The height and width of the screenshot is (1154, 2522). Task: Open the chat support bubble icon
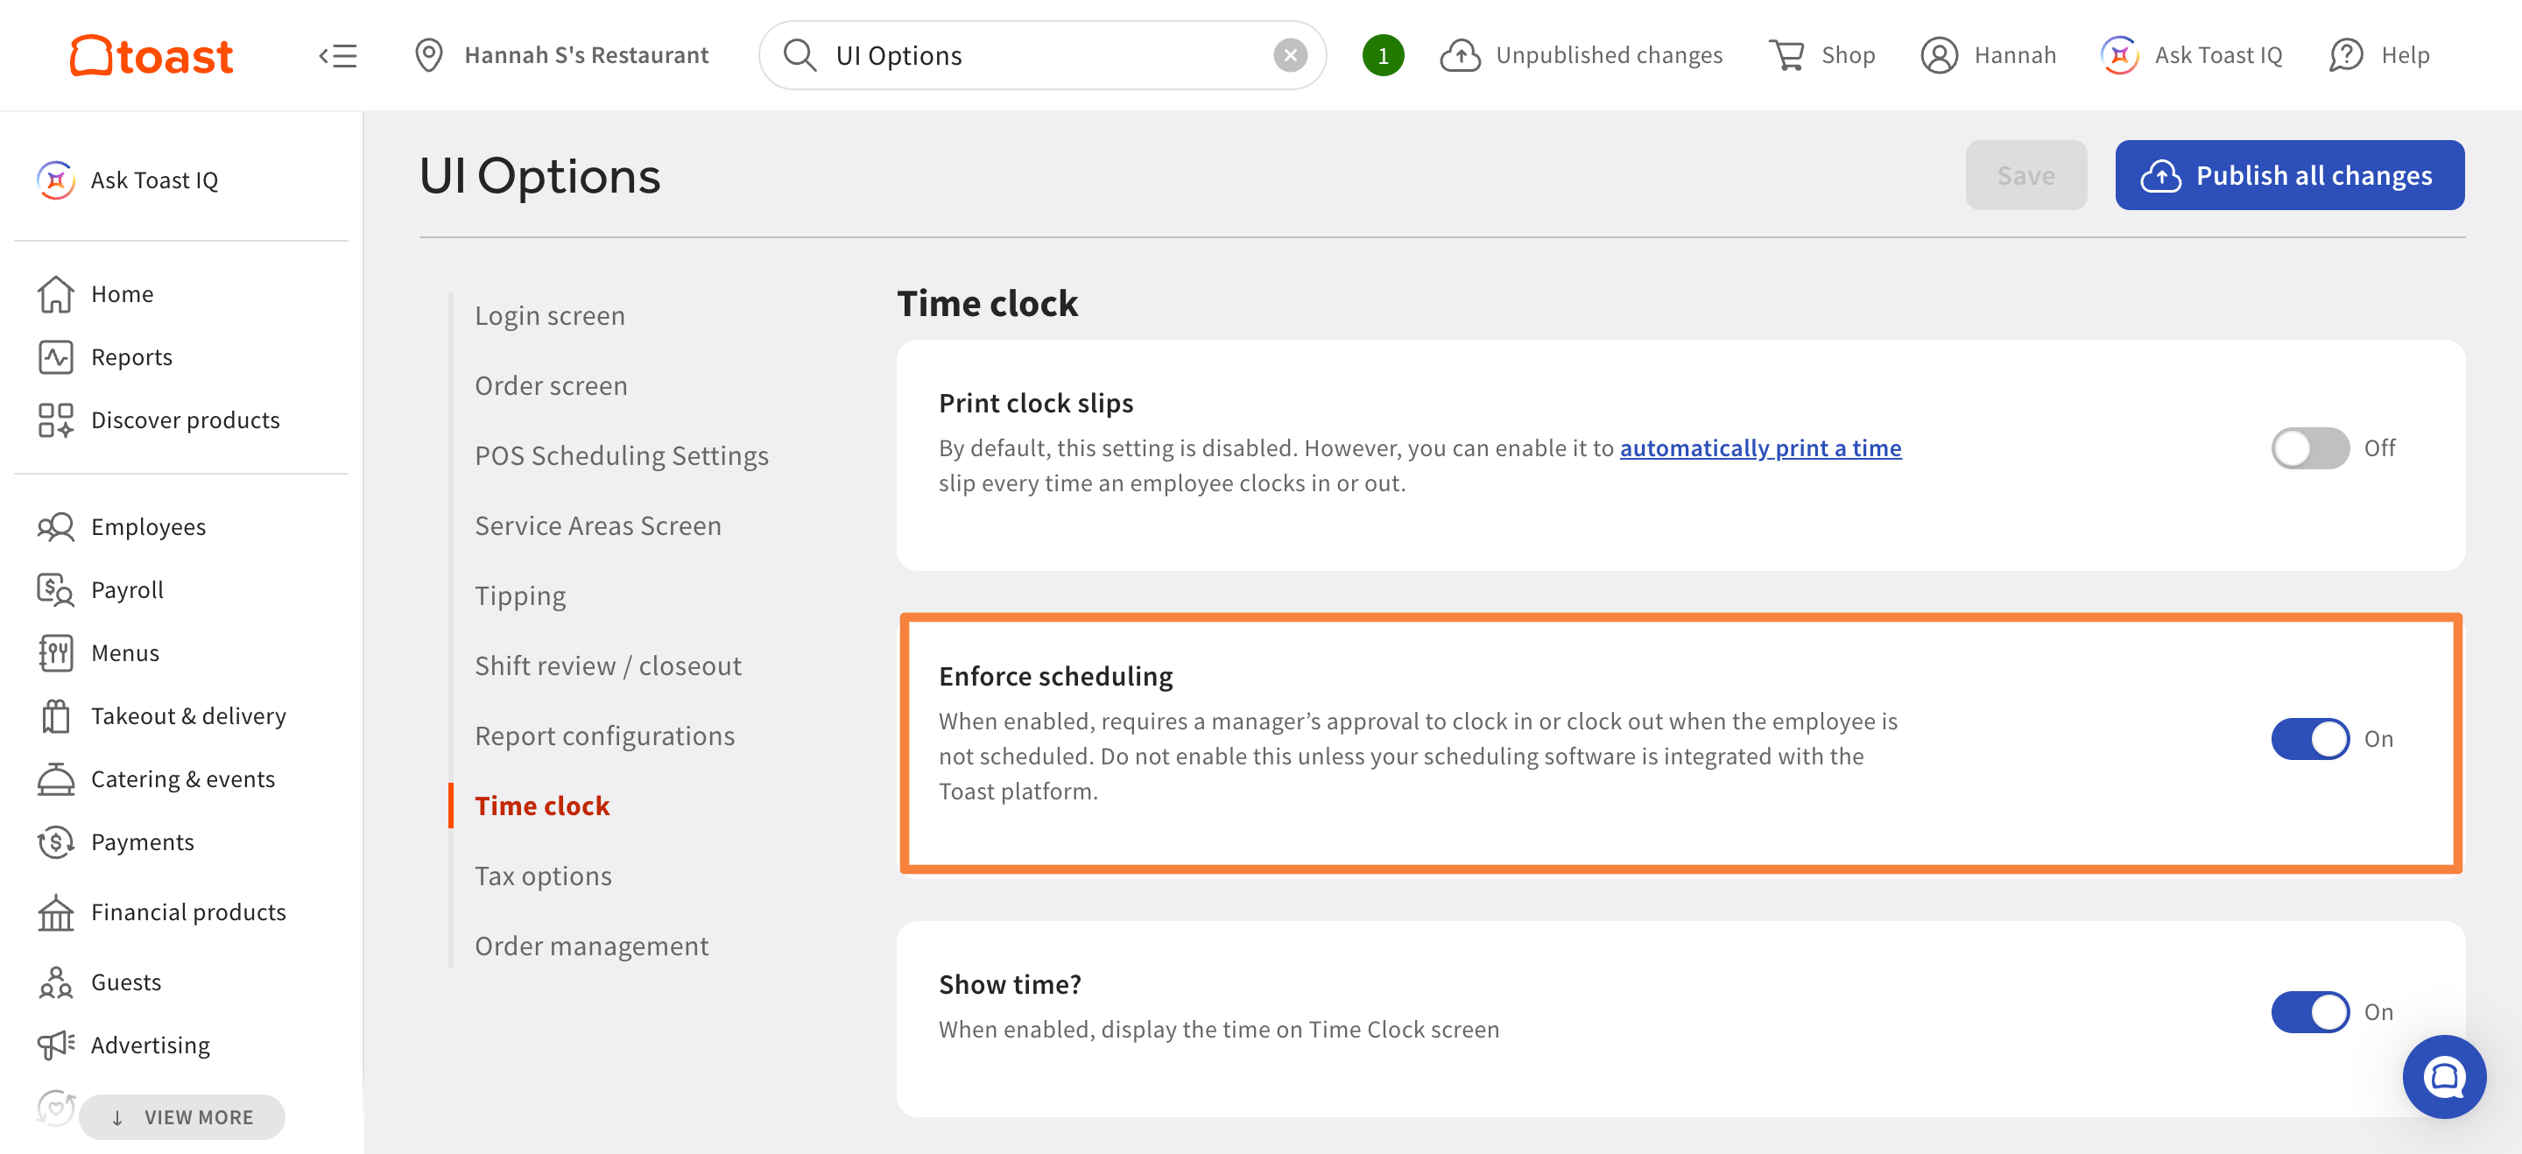click(2444, 1077)
